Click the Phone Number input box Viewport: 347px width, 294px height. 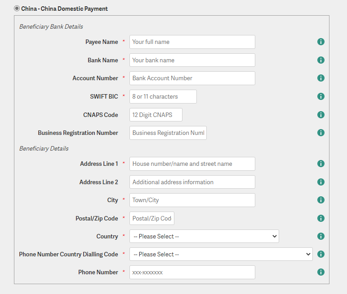click(x=192, y=272)
